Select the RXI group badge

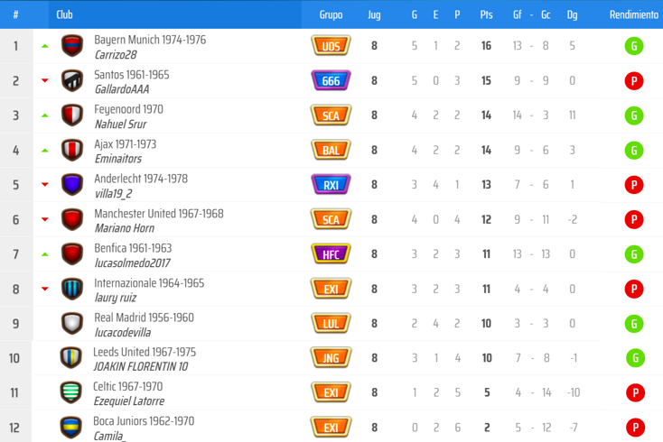click(331, 185)
